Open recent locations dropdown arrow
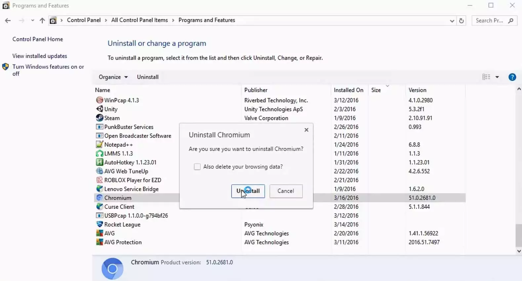The image size is (522, 281). [32, 20]
